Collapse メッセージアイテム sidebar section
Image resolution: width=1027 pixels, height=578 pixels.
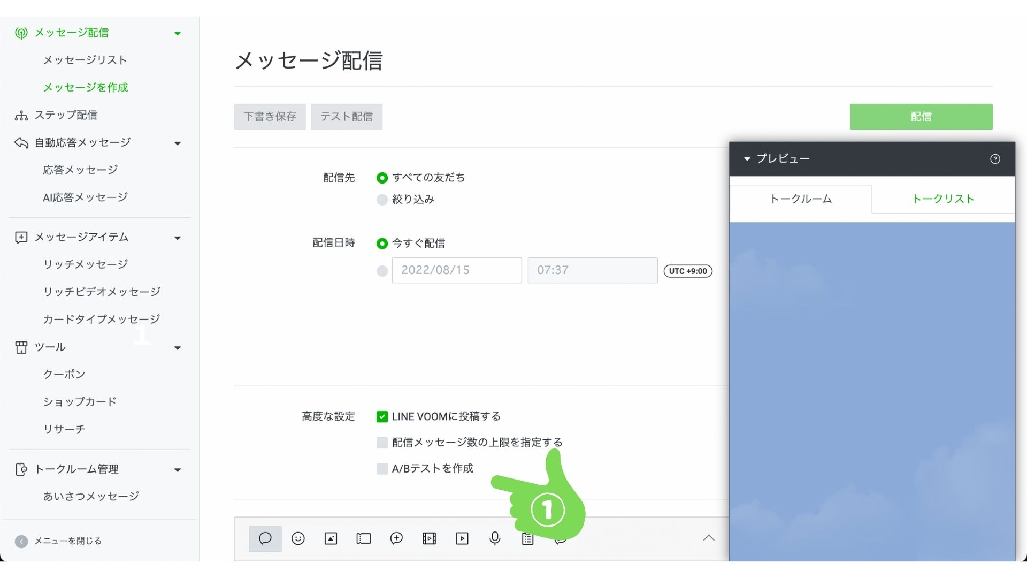point(178,238)
